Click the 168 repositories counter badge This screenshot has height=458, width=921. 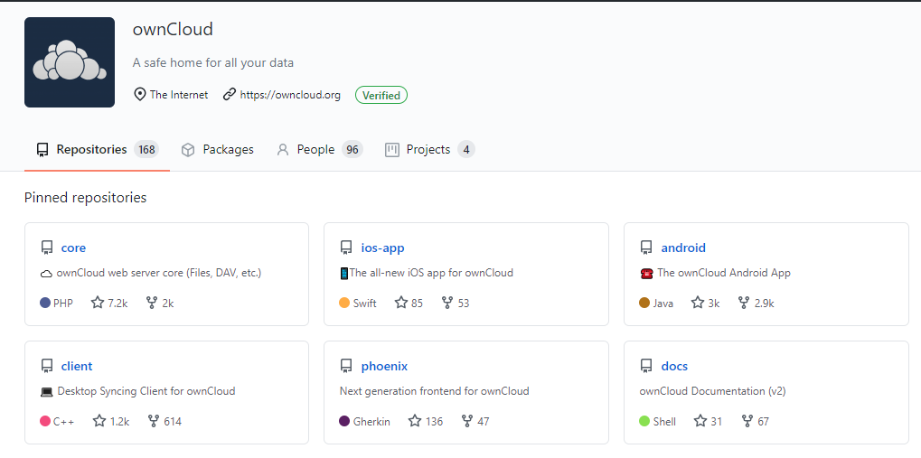coord(146,150)
